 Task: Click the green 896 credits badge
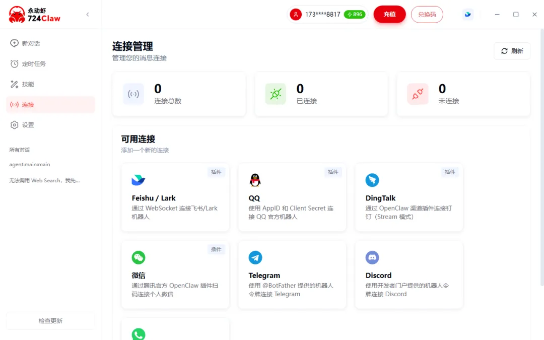click(x=355, y=15)
